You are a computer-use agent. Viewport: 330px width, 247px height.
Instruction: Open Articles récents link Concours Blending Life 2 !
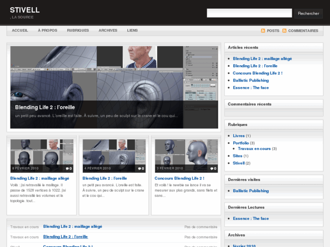point(258,73)
